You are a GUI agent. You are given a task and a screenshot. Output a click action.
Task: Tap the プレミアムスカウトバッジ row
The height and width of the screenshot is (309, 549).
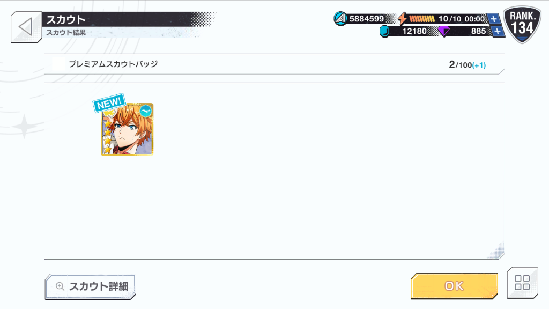[x=274, y=64]
